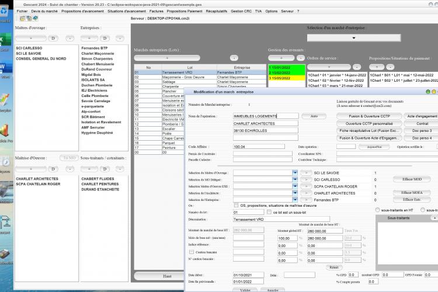Open the Word desktop shortcut
This screenshot has height=292, width=438.
[x=5, y=69]
